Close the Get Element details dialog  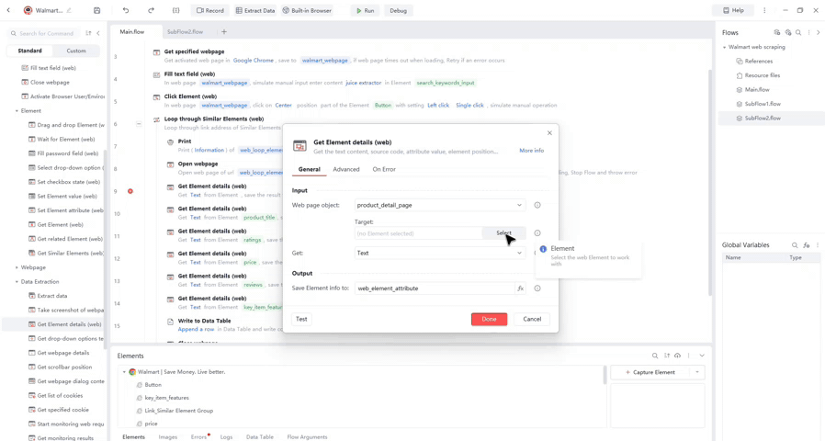click(549, 133)
